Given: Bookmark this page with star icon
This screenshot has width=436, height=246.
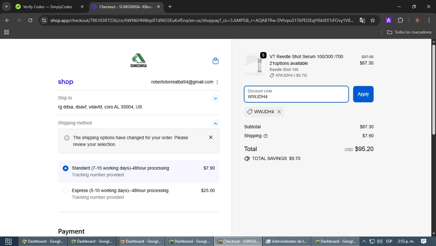Looking at the screenshot, I should (x=373, y=20).
